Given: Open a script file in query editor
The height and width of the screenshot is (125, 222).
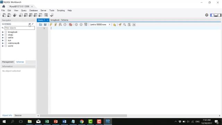Looking at the screenshot, I should 41,25.
